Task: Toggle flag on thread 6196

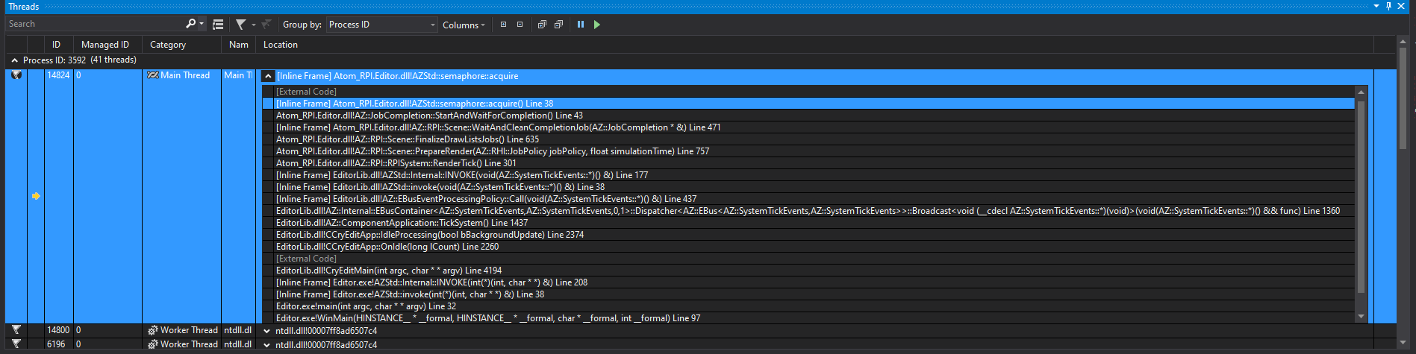Action: click(x=16, y=344)
